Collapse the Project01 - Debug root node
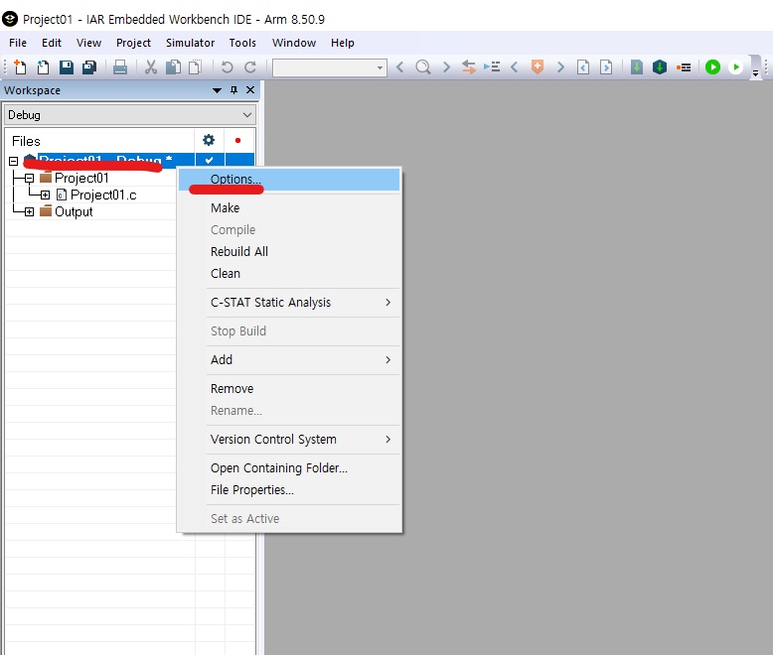The height and width of the screenshot is (655, 773). [x=13, y=161]
